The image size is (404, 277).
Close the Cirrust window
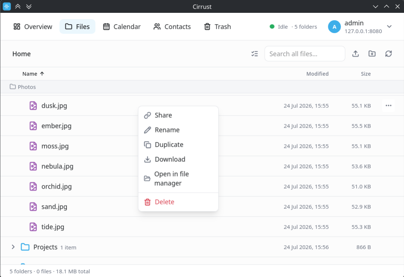(397, 7)
